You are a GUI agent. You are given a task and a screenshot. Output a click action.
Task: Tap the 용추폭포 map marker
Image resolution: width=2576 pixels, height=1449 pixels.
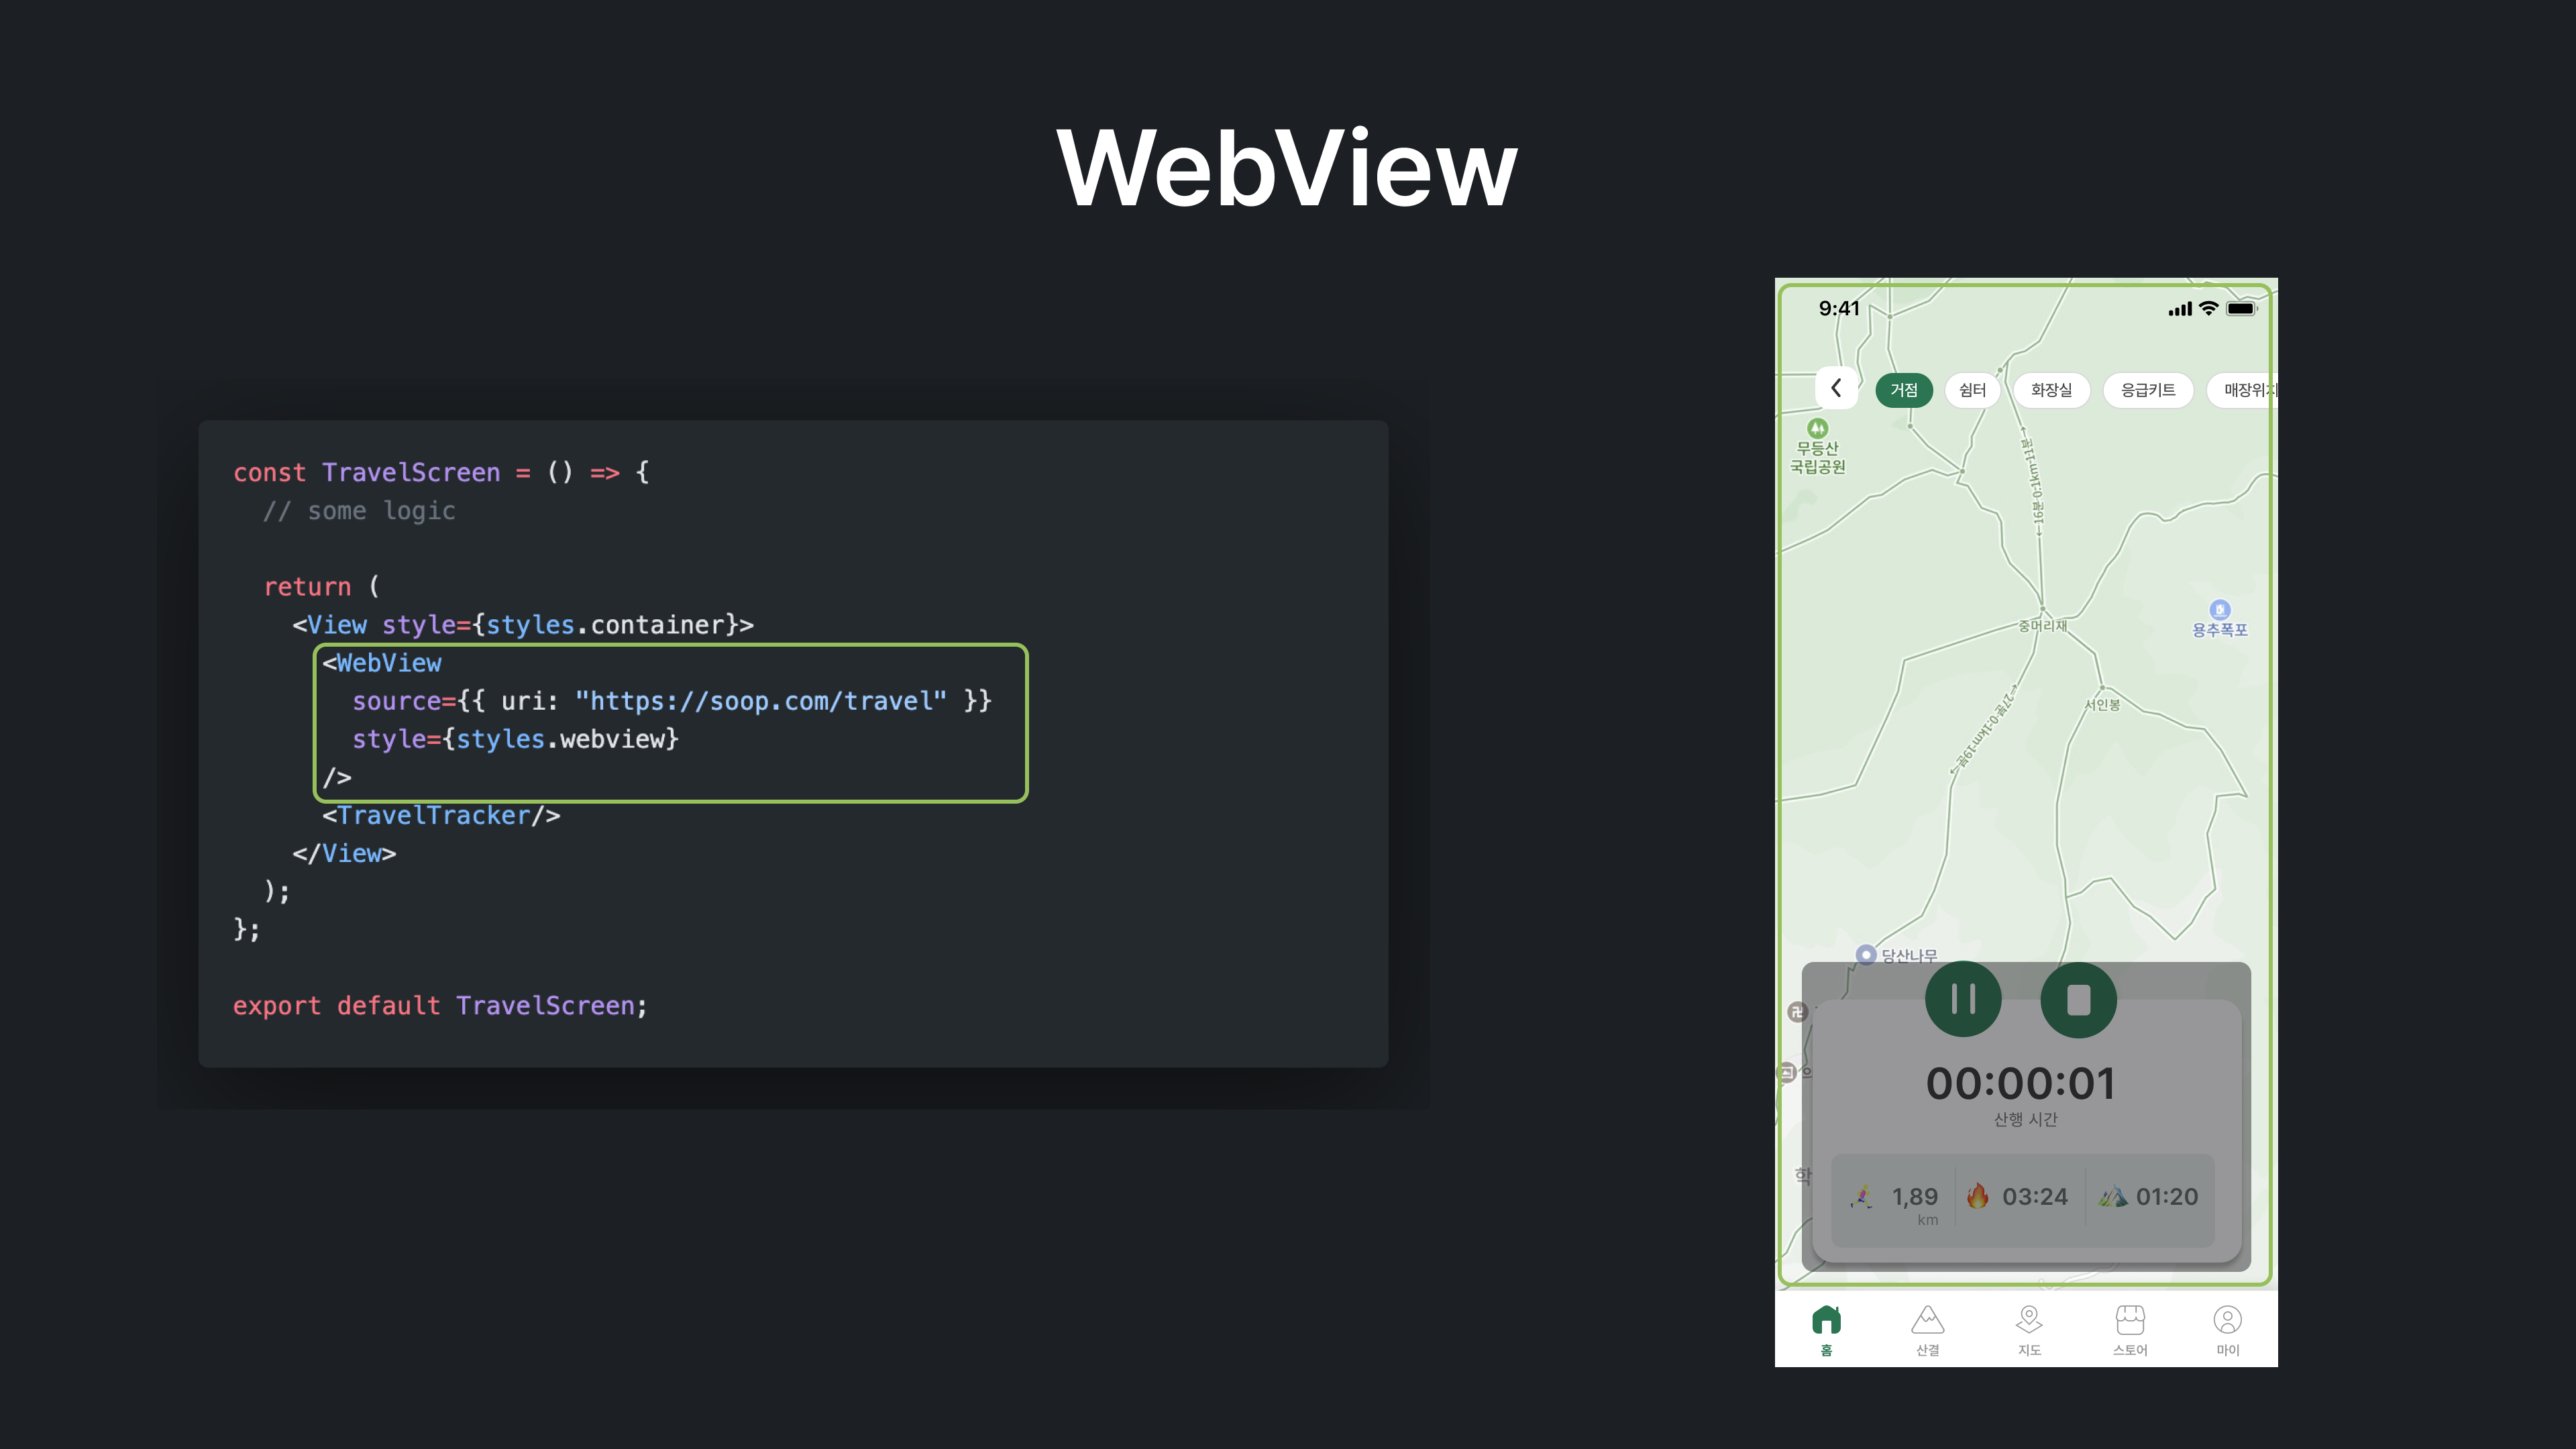pos(2220,610)
